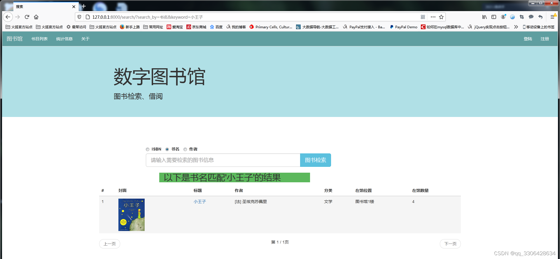Image resolution: width=560 pixels, height=259 pixels.
Task: Open the 书目列表 menu item
Action: [39, 39]
